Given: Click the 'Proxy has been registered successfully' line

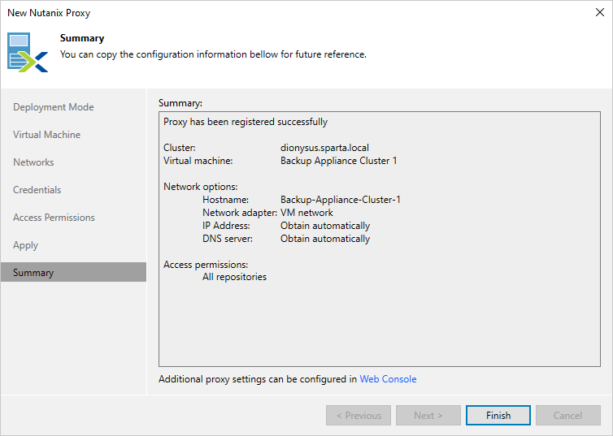Looking at the screenshot, I should point(246,122).
